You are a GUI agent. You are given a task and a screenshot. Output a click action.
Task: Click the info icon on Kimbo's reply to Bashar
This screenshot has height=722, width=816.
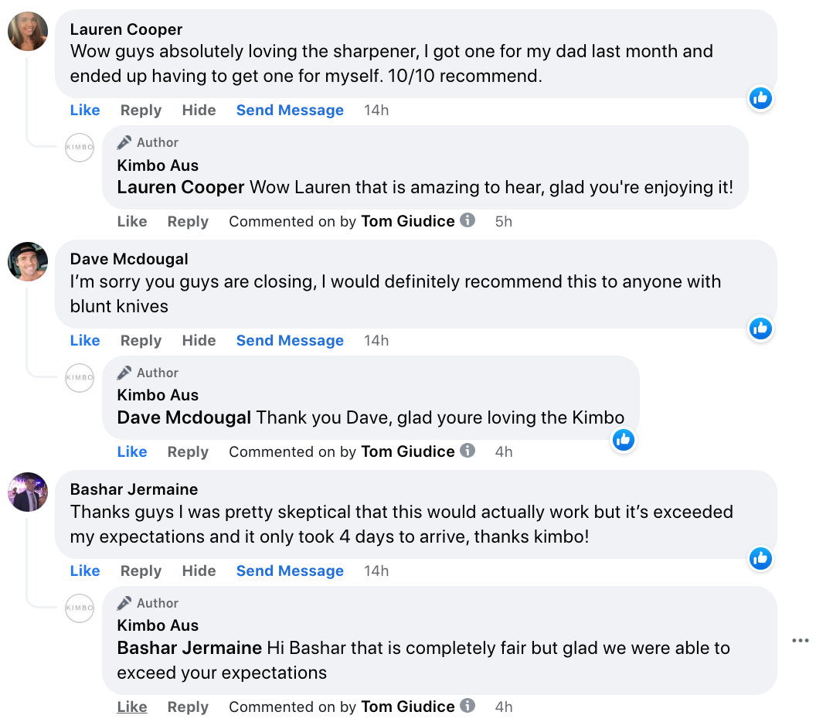(x=467, y=706)
